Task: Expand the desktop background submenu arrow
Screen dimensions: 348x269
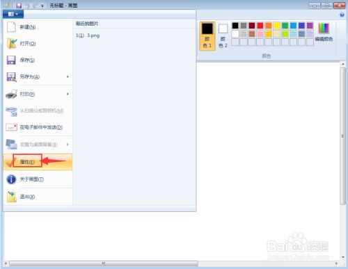Action: click(x=68, y=145)
